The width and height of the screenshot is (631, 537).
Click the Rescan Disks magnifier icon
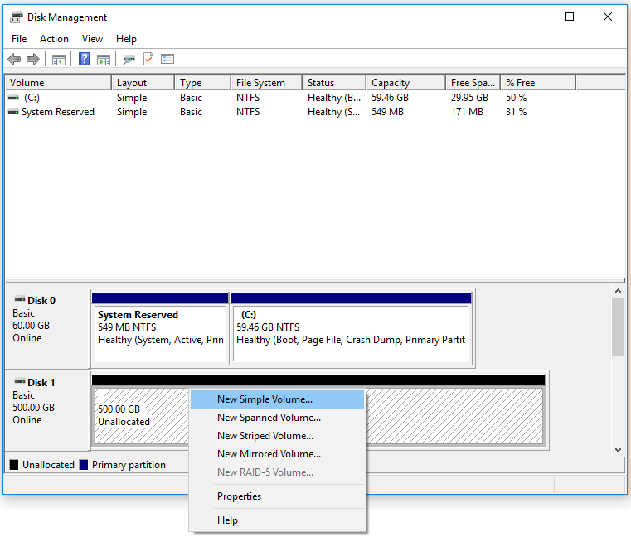pos(129,60)
